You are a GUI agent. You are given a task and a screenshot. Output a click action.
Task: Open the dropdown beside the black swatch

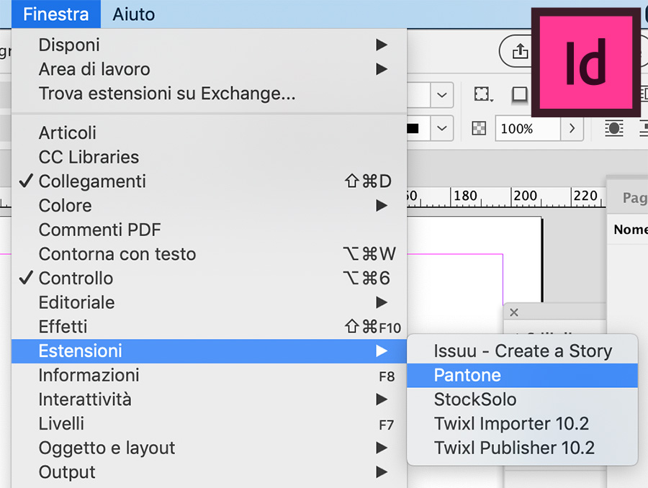pyautogui.click(x=442, y=129)
